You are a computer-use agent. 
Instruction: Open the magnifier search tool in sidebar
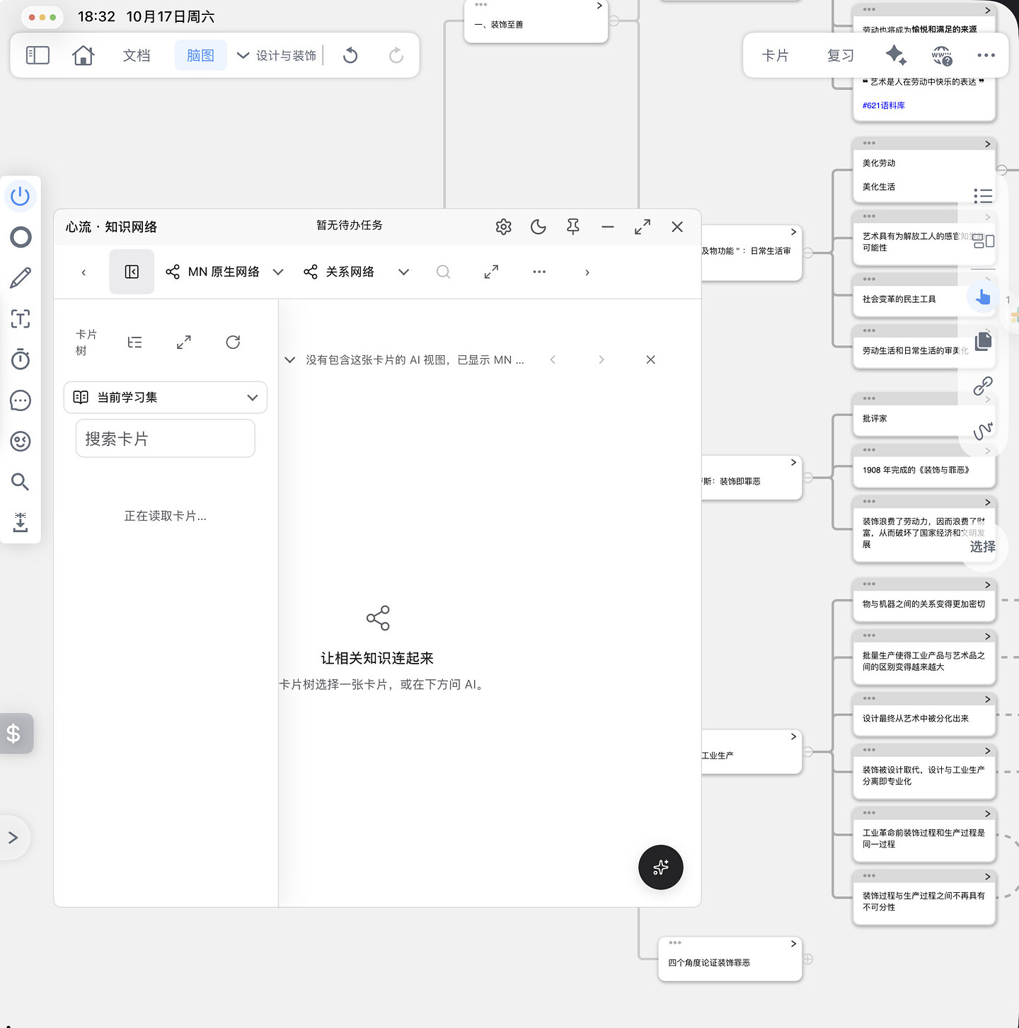point(21,482)
